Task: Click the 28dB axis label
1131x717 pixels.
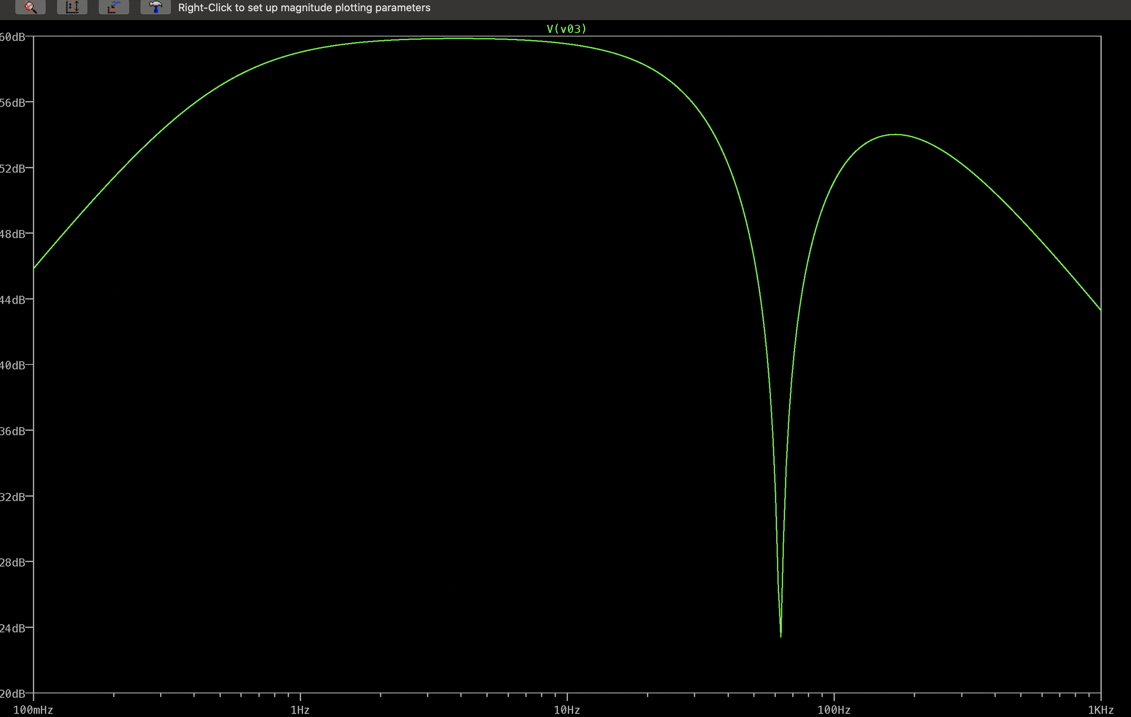Action: click(12, 562)
